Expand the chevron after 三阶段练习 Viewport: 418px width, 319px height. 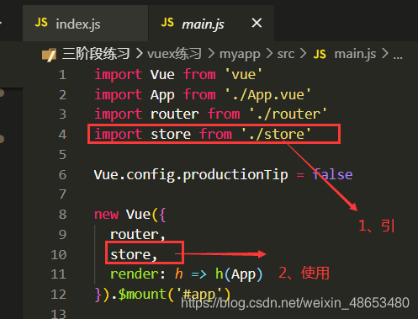[139, 54]
